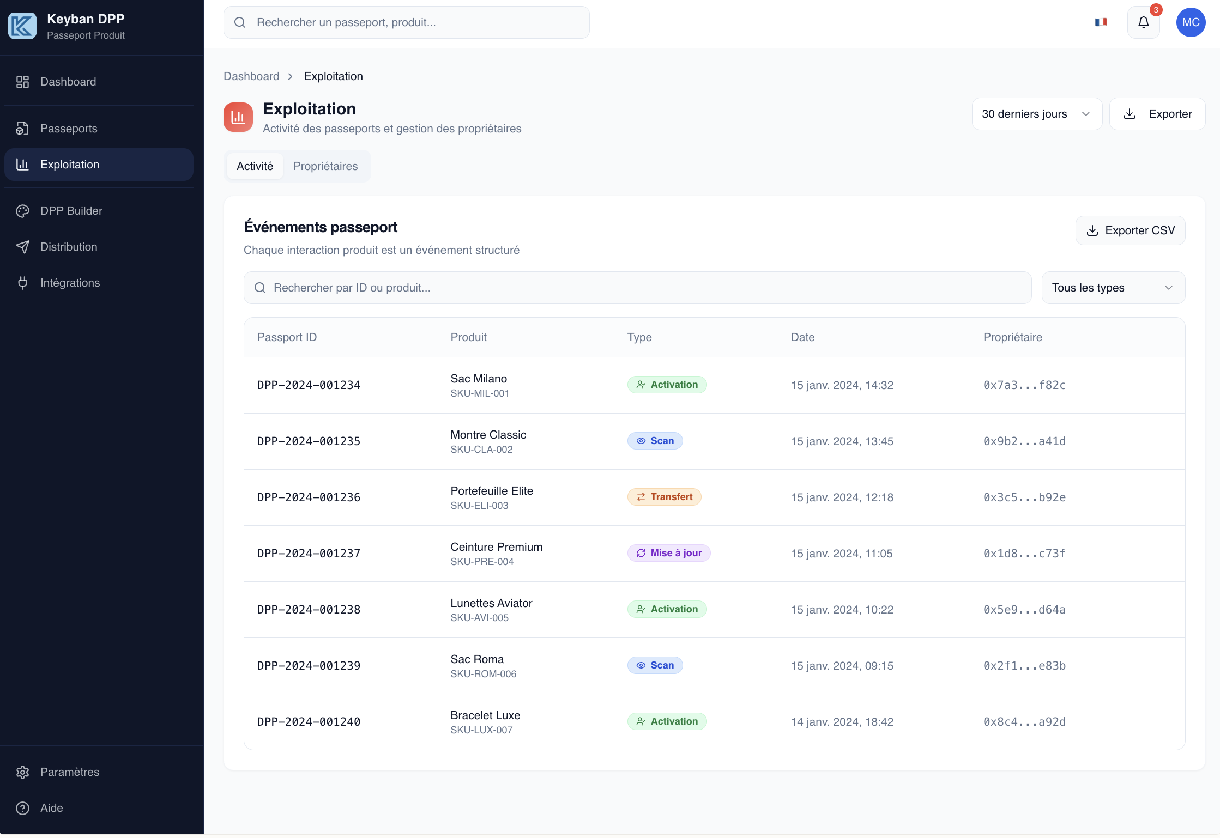The image size is (1220, 838).
Task: Click the Transfert badge for Portefeuille Elite
Action: point(665,497)
